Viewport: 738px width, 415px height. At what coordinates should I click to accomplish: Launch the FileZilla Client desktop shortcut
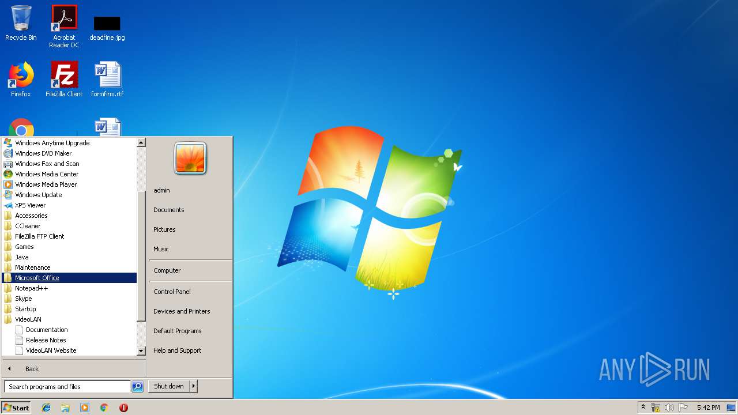pos(64,79)
